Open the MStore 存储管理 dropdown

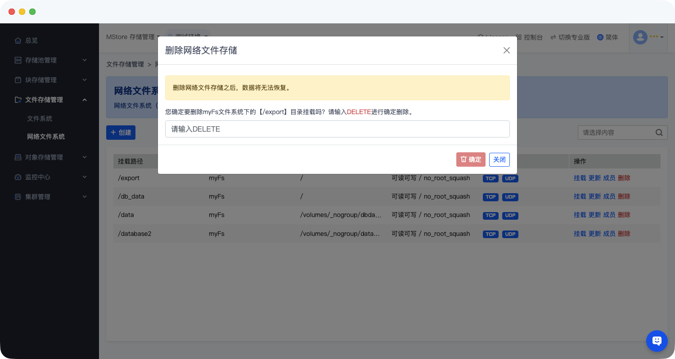[133, 37]
